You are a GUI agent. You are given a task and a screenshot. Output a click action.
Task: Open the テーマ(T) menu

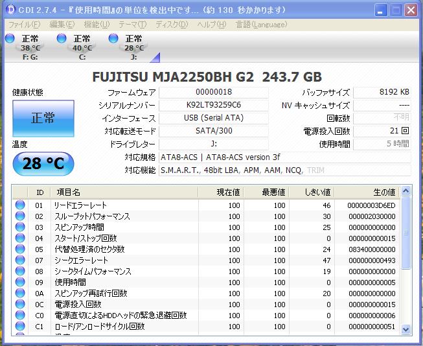coord(132,24)
